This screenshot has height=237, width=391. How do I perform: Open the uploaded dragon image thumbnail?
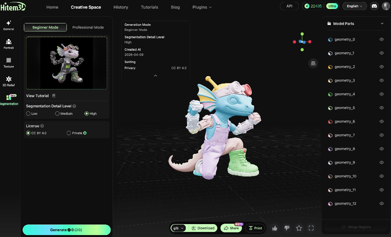point(66,63)
